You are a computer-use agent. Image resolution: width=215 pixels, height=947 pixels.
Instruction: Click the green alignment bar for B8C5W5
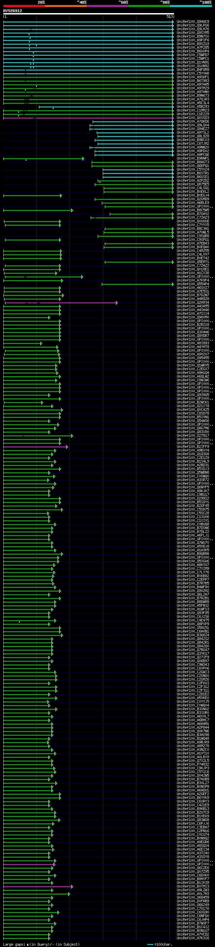pyautogui.click(x=38, y=210)
